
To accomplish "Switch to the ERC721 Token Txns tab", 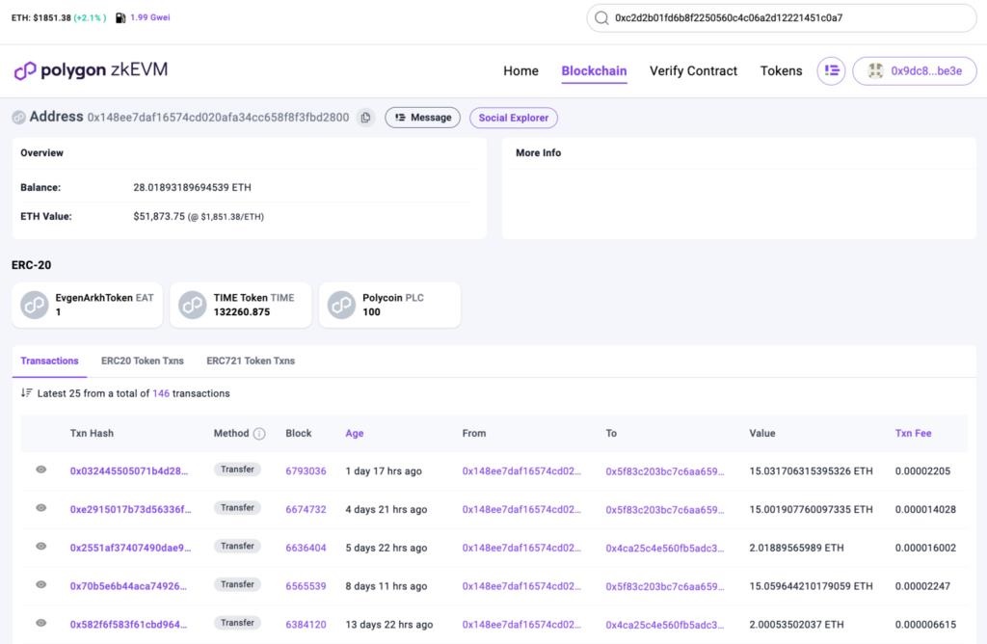I will 251,361.
